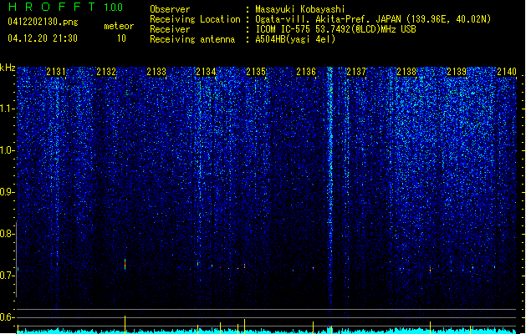This screenshot has height=334, width=526.
Task: Click the 2131 time marker
Action: point(56,72)
